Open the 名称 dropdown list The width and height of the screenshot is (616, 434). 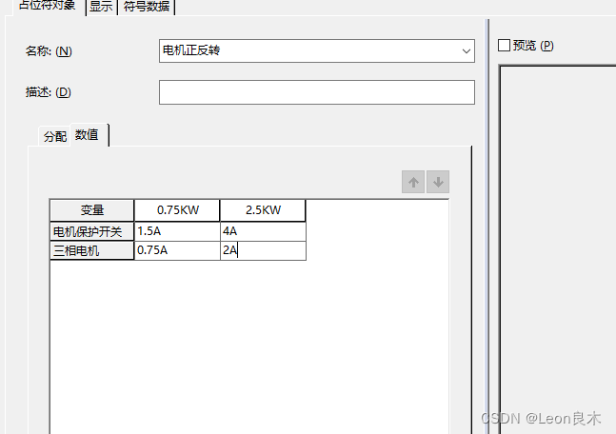tap(466, 50)
